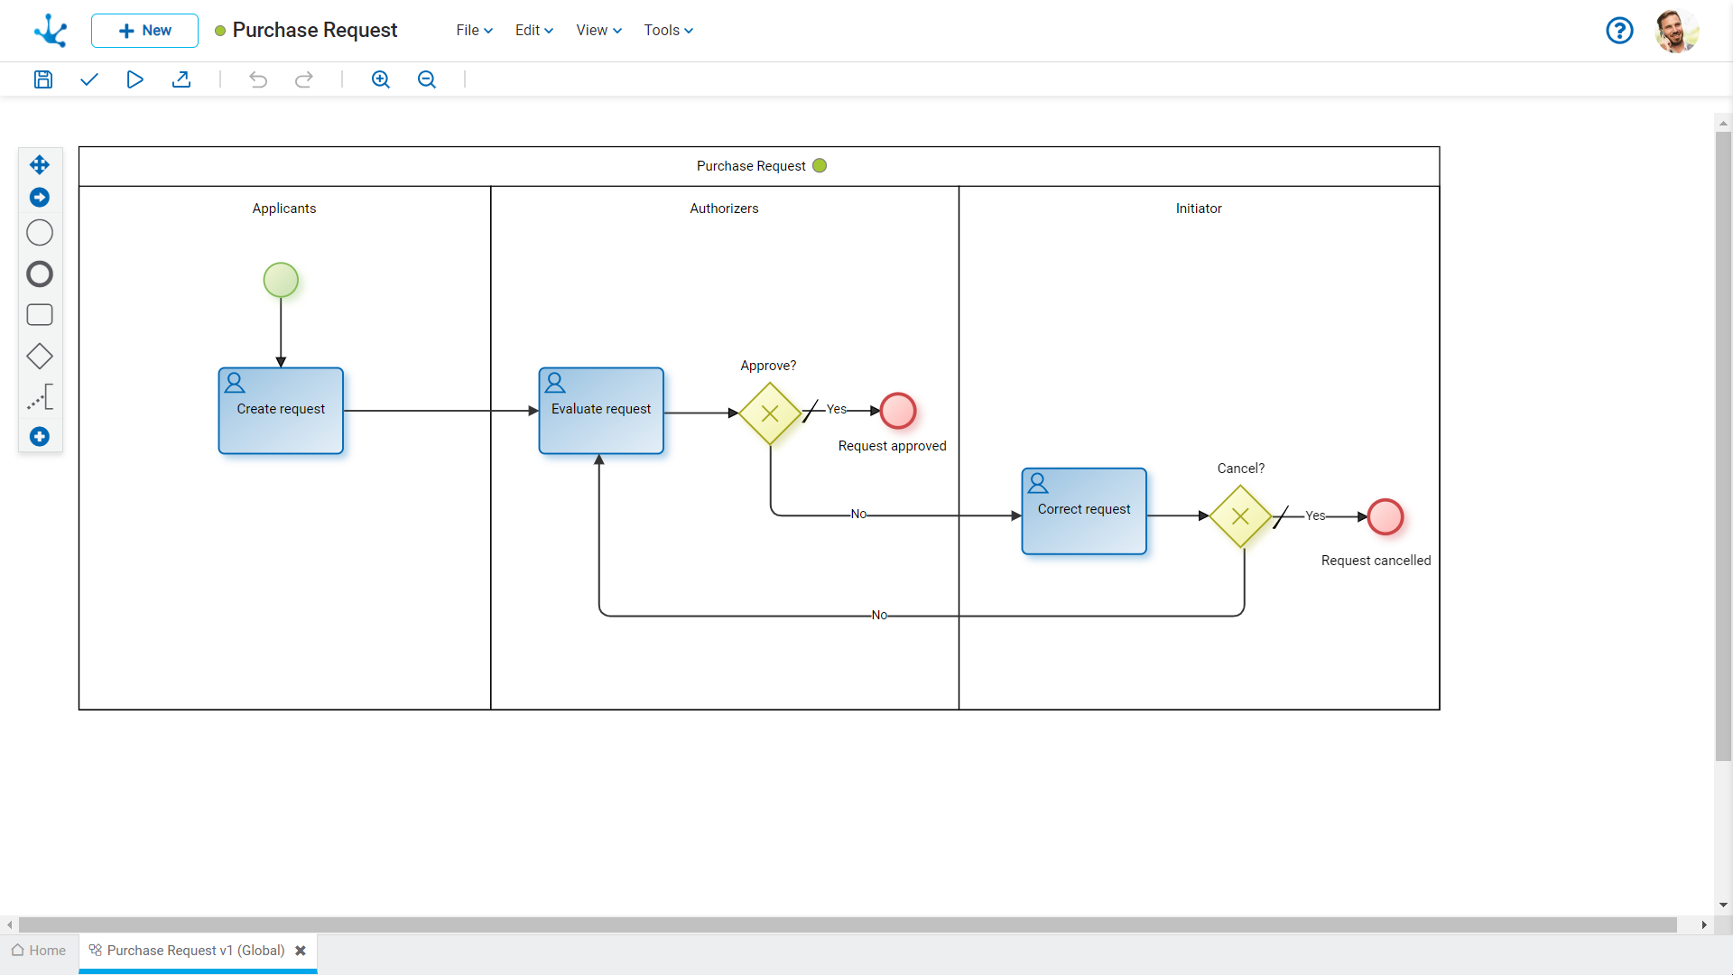This screenshot has width=1733, height=975.
Task: Open the File dropdown menu
Action: [x=471, y=30]
